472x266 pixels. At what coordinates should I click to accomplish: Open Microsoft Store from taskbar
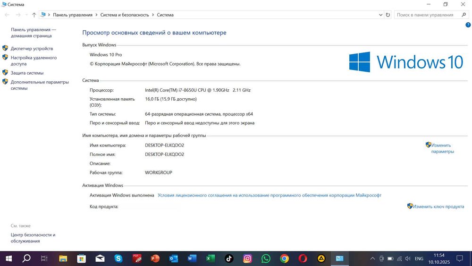point(81,258)
